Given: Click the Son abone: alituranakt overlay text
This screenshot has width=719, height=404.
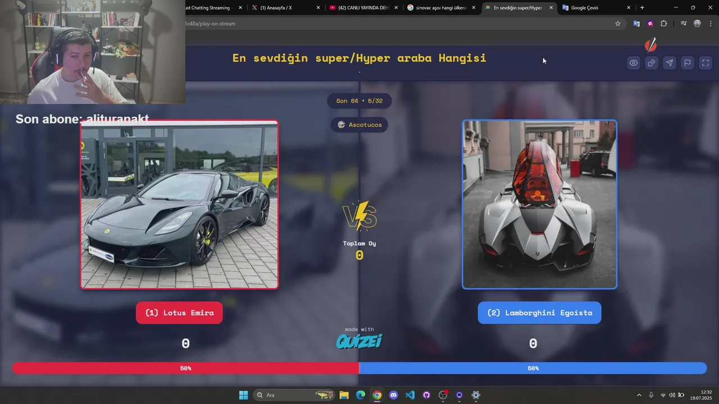Looking at the screenshot, I should coord(82,118).
